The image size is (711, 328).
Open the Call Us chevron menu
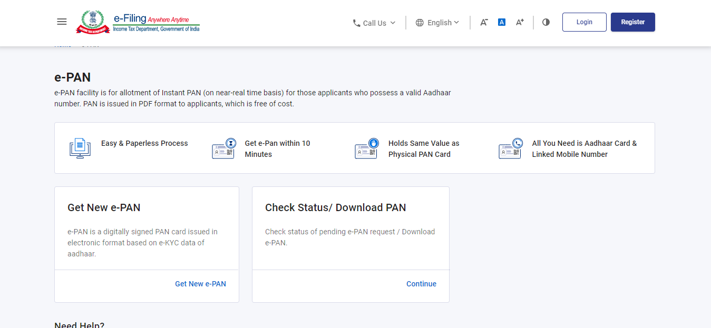point(393,23)
